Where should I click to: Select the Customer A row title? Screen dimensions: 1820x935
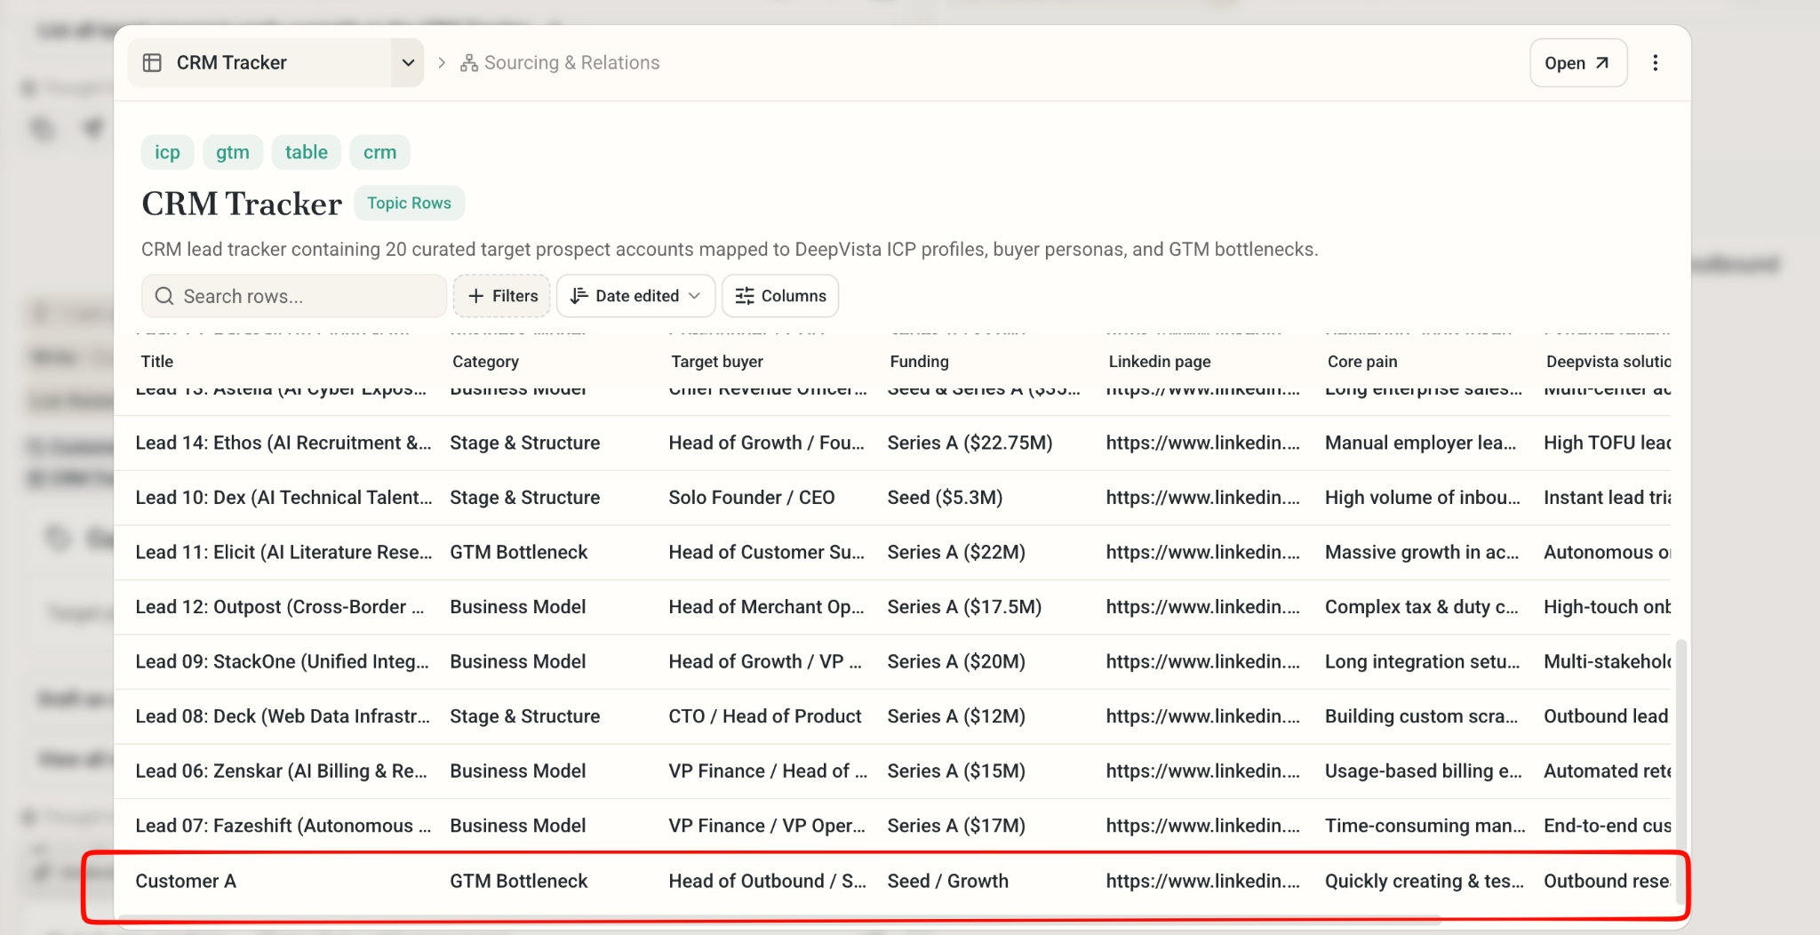click(186, 881)
